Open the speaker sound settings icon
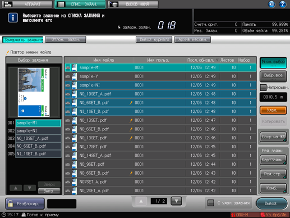Viewport: 290px width, 218px height. pos(271,4)
